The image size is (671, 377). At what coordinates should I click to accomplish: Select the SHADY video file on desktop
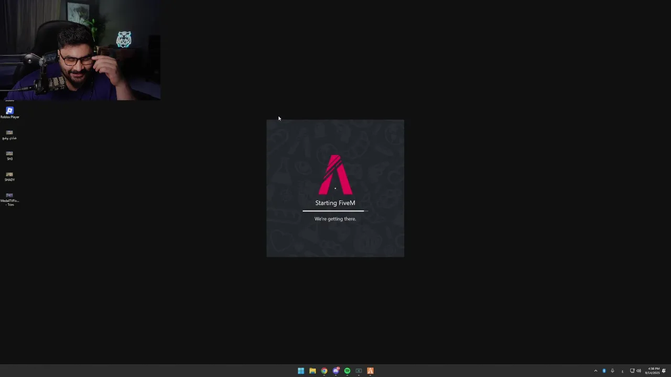(x=9, y=176)
